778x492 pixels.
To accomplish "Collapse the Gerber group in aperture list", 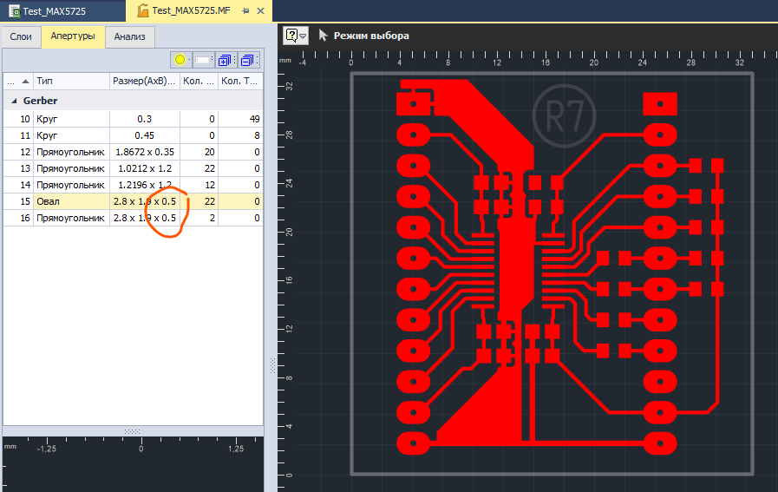I will 13,101.
